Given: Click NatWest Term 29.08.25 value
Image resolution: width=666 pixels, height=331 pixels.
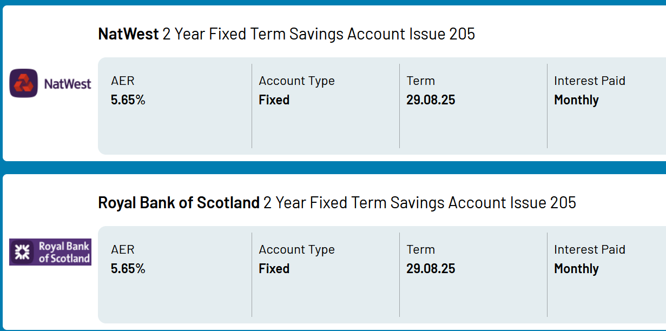Looking at the screenshot, I should point(431,100).
